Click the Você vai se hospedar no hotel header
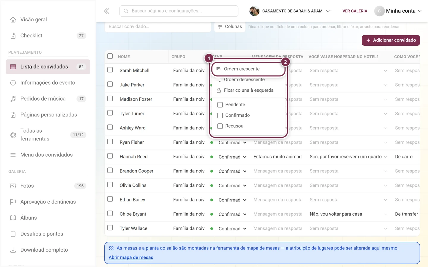 click(344, 57)
